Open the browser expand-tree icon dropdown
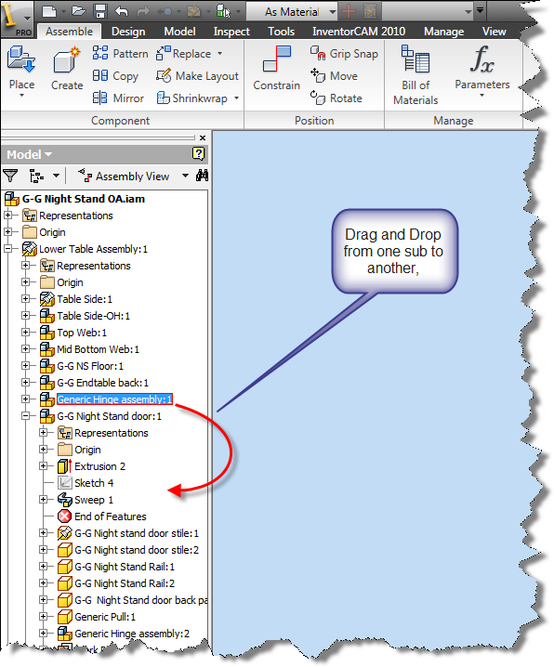 (56, 176)
